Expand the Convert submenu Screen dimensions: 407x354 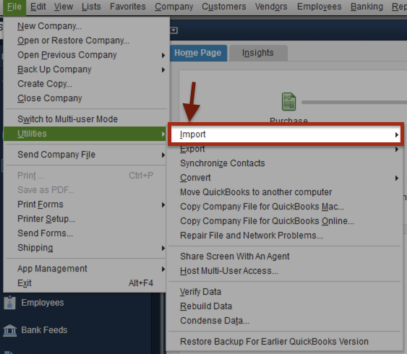[286, 178]
